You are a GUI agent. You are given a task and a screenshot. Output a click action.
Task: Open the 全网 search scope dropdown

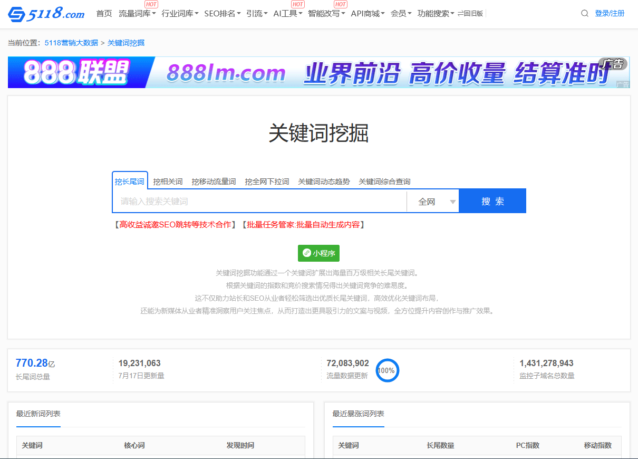point(433,202)
